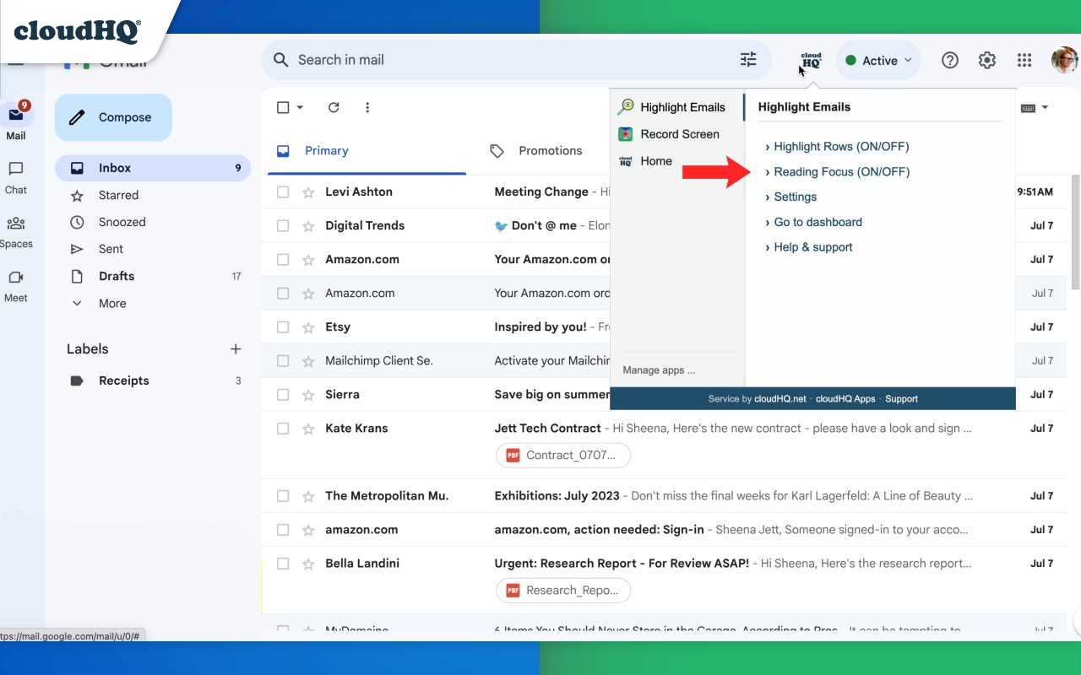Open the Active status dropdown
The image size is (1081, 675).
click(878, 60)
